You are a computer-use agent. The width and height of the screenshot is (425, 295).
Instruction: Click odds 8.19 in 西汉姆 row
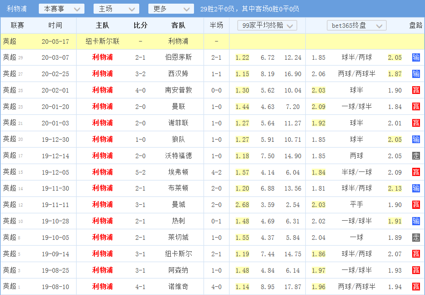[x=268, y=74]
